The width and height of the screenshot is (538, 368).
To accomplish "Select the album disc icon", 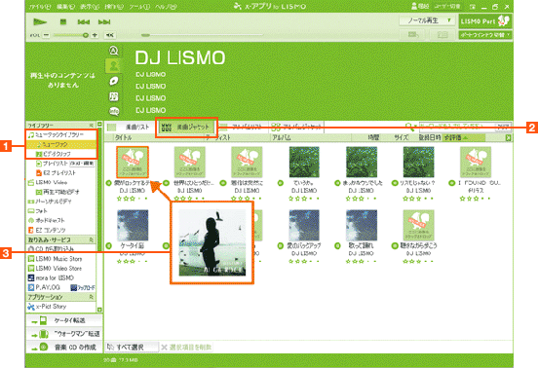I will pos(114,81).
